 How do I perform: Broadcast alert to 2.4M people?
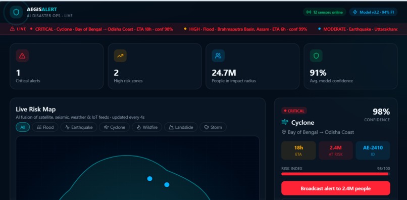[336, 188]
